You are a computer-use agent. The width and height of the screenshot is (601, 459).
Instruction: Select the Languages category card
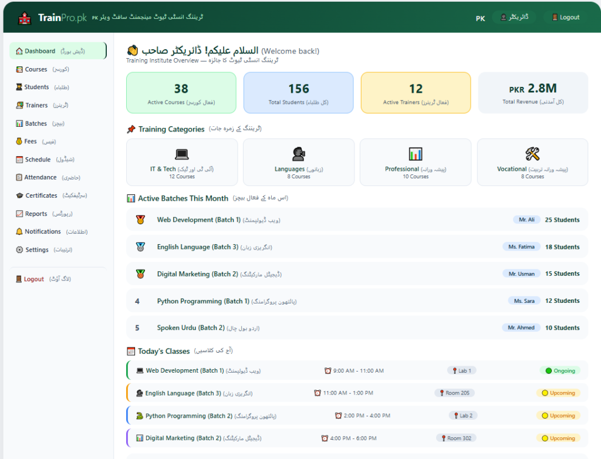tap(299, 162)
